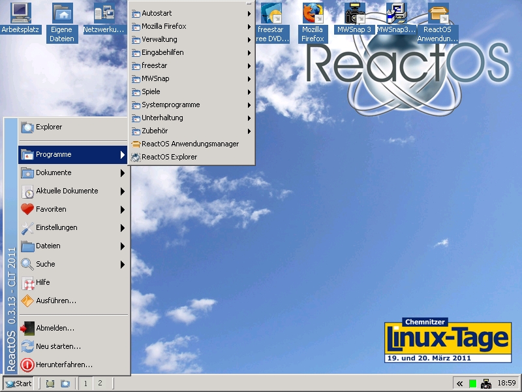Open the Arbeitsplatz desktop icon

20,12
